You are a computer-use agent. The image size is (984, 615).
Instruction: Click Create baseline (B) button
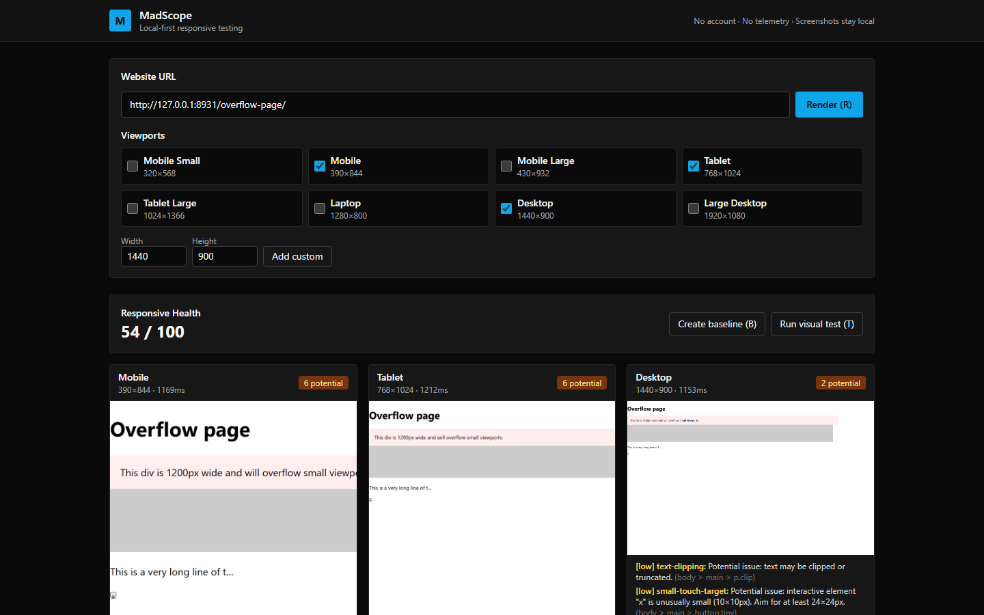point(717,324)
